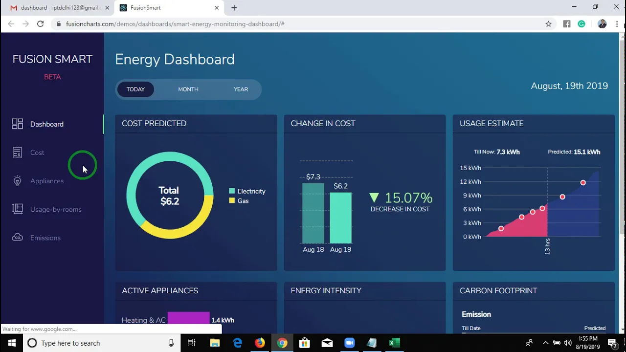The height and width of the screenshot is (352, 626).
Task: Open Mail app from taskbar
Action: [327, 343]
